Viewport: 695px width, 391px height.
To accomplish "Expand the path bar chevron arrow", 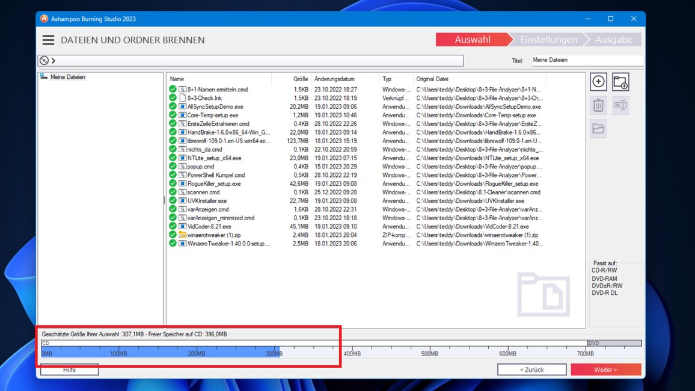I will pos(54,60).
